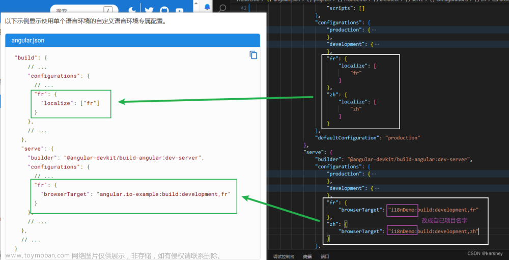Viewport: 509px width, 260px height.
Task: Click the browserTarget line ending with development,zh
Action: (408, 232)
